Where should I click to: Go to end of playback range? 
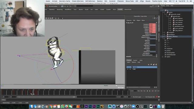coord(158,91)
